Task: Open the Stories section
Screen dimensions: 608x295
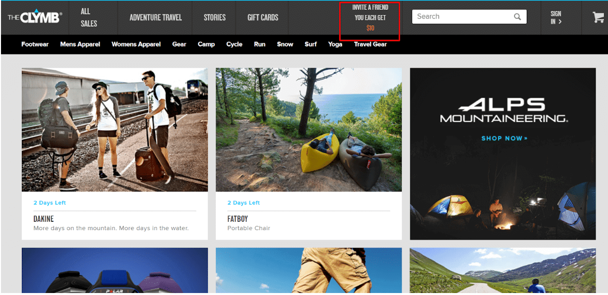Action: coord(215,17)
